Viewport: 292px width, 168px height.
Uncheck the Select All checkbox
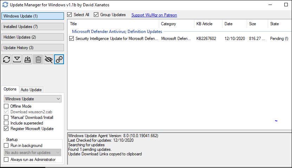pos(70,15)
